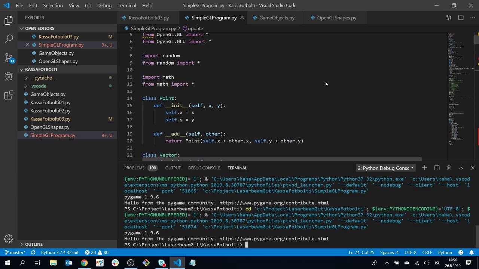Kill the terminal with trash icon
The image size is (479, 269).
coord(449,168)
